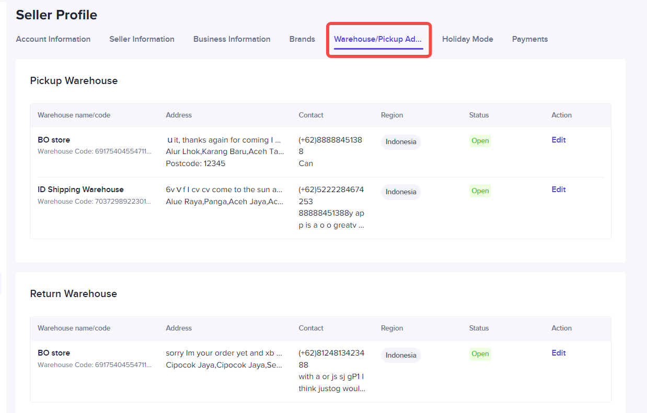Click Indonesia region tag in Return Warehouse

[x=401, y=355]
